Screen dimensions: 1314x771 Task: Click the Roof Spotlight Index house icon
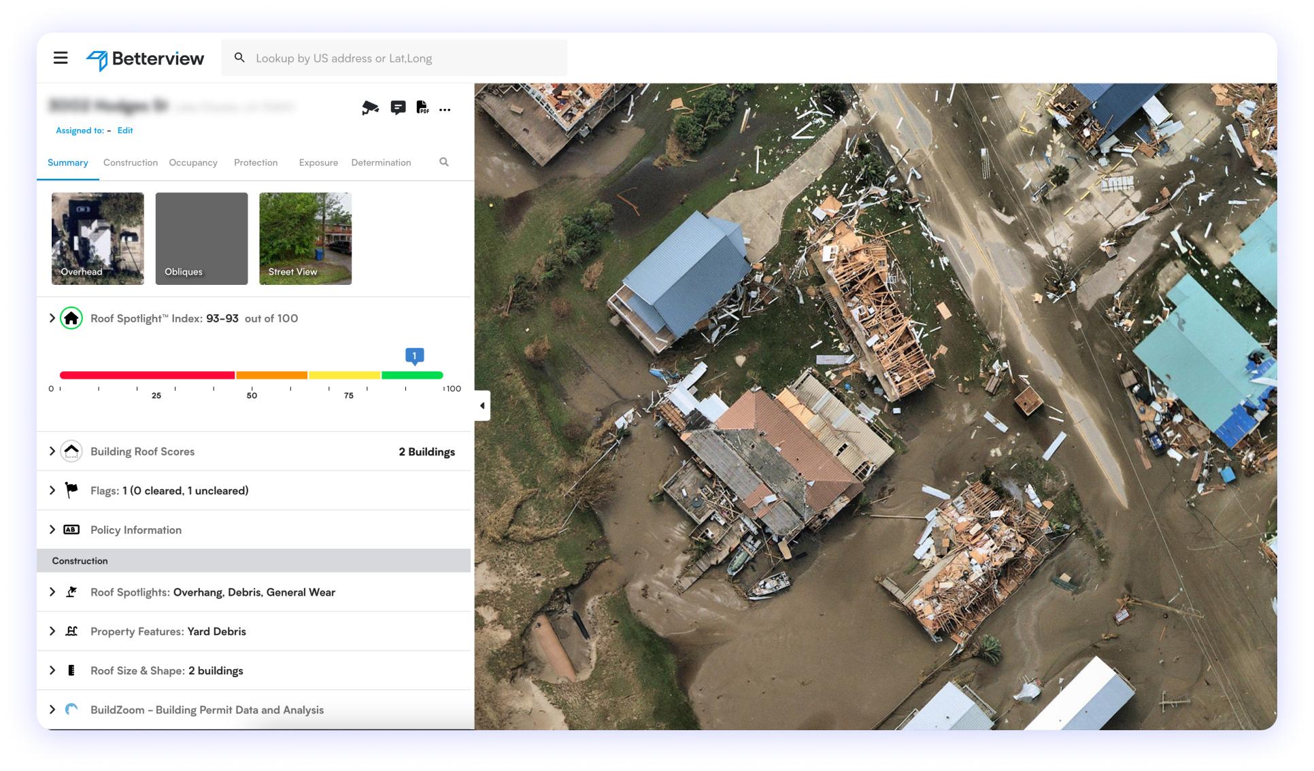click(71, 317)
